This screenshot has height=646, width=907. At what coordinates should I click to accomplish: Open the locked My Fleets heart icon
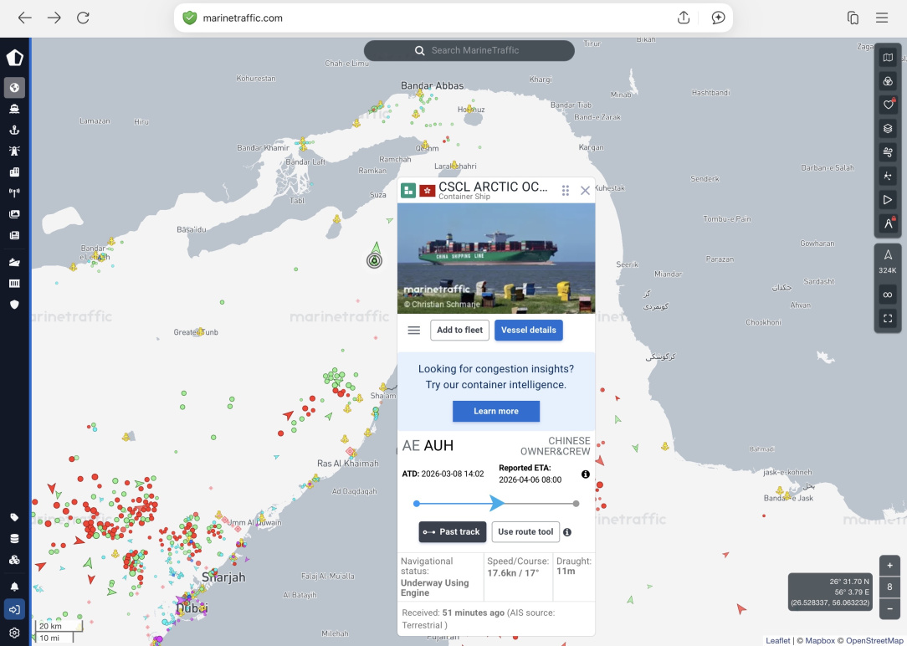point(888,105)
